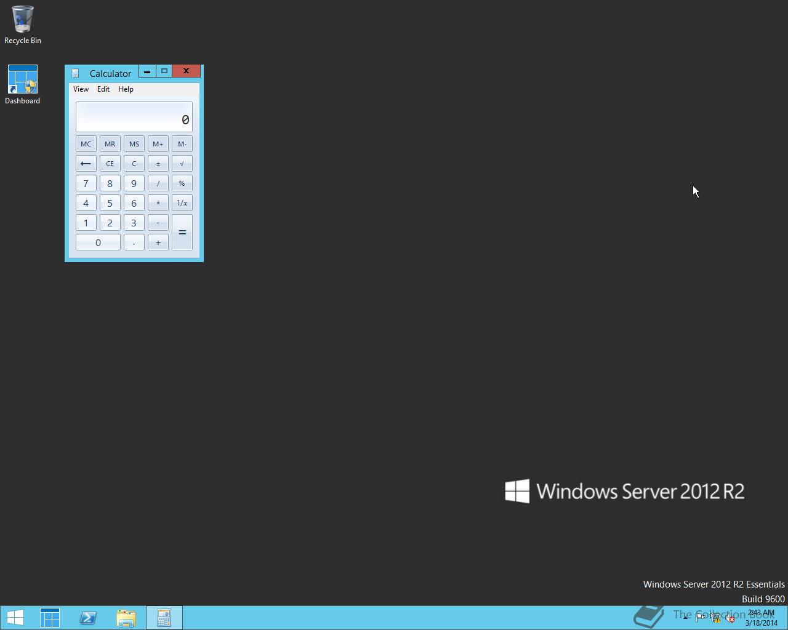Open the clock showing 2:43 AM
Screen dimensions: 788x630
(x=762, y=618)
